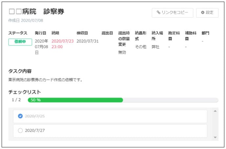Click the チェックリスト section heading
Viewport: 226px width, 149px height.
25,92
